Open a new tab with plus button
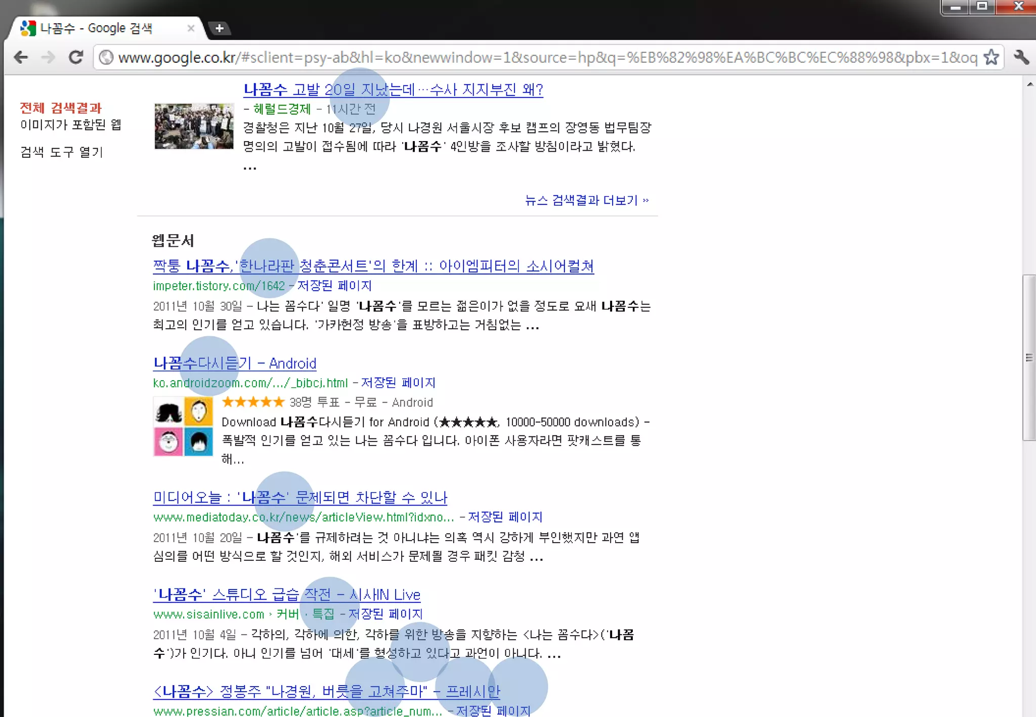The image size is (1036, 717). [219, 28]
